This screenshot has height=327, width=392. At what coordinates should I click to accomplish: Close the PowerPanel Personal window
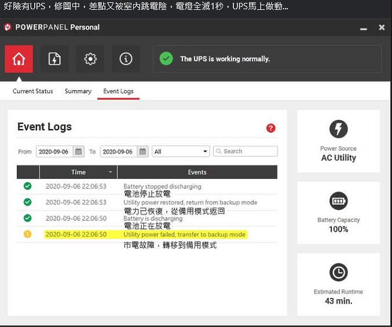pyautogui.click(x=382, y=27)
